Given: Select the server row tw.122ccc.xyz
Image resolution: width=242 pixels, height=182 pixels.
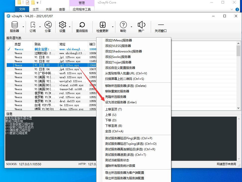Looking at the screenshot, I should 51,105.
